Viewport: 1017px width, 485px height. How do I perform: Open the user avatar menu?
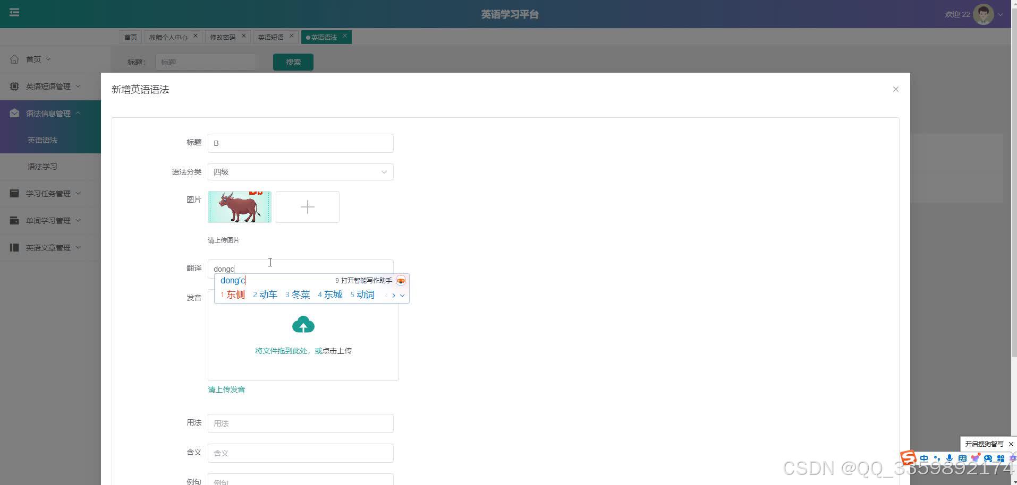(983, 14)
